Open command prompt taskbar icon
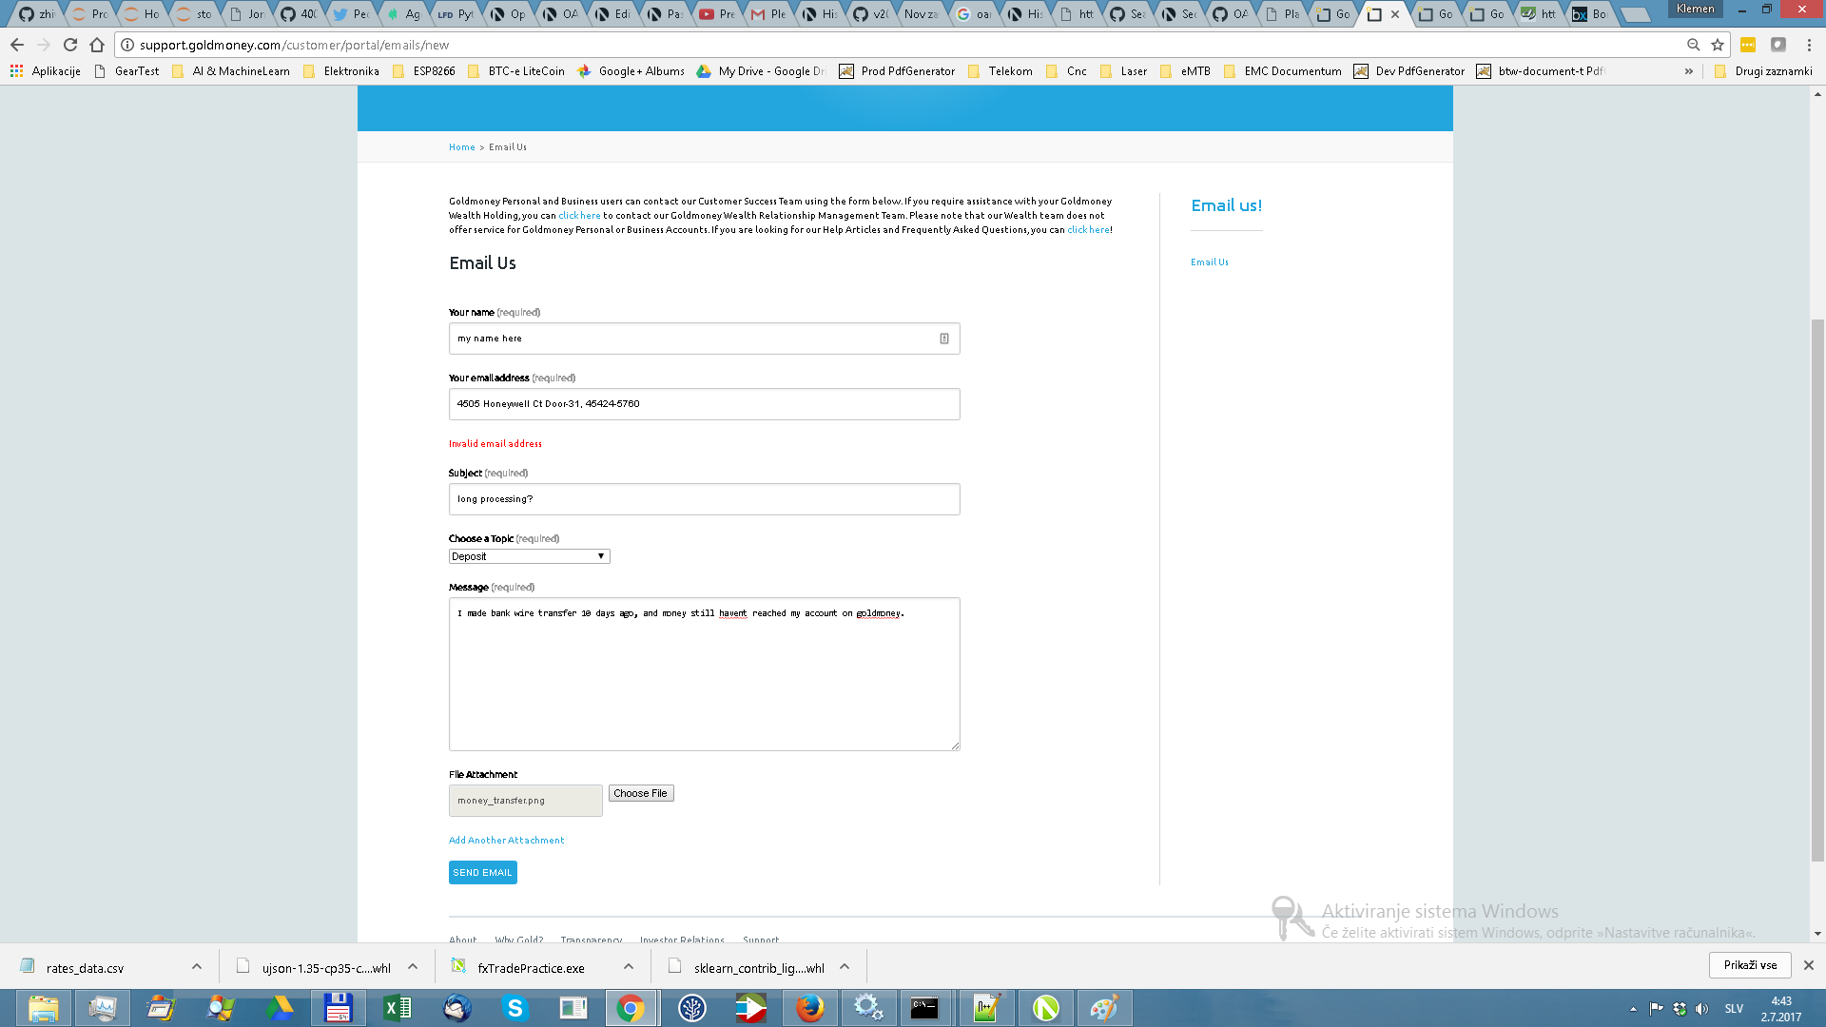1826x1027 pixels. (x=924, y=1008)
